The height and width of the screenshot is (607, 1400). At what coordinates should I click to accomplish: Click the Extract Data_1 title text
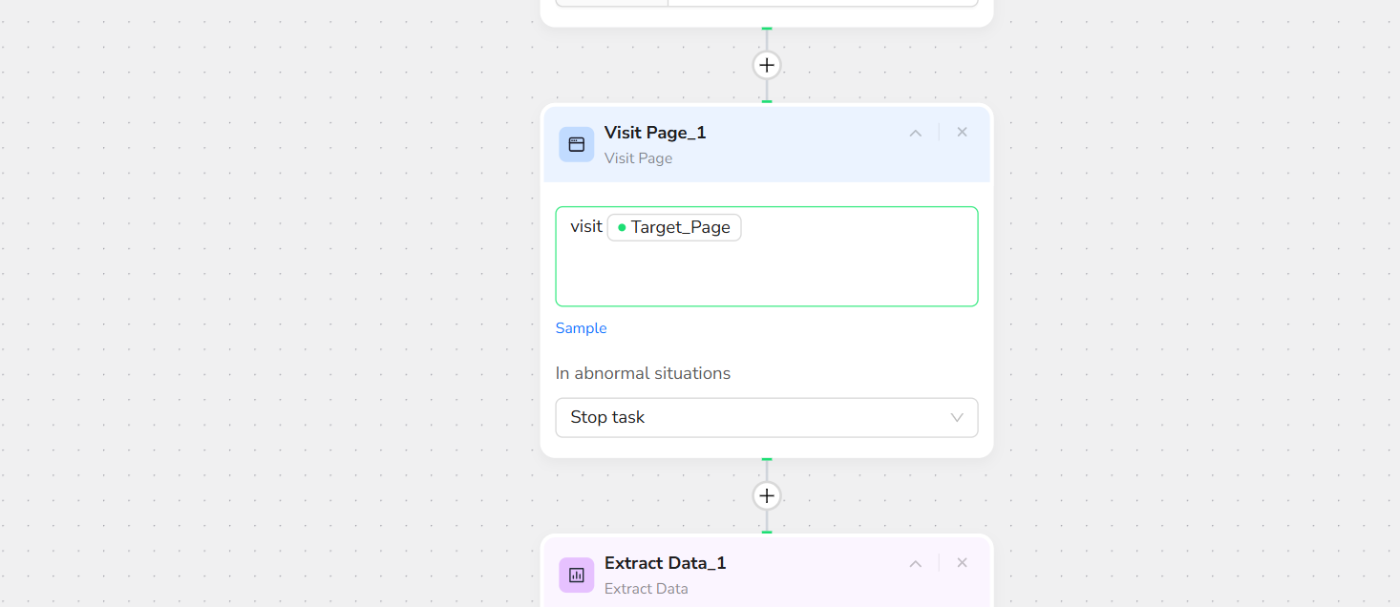click(x=665, y=563)
